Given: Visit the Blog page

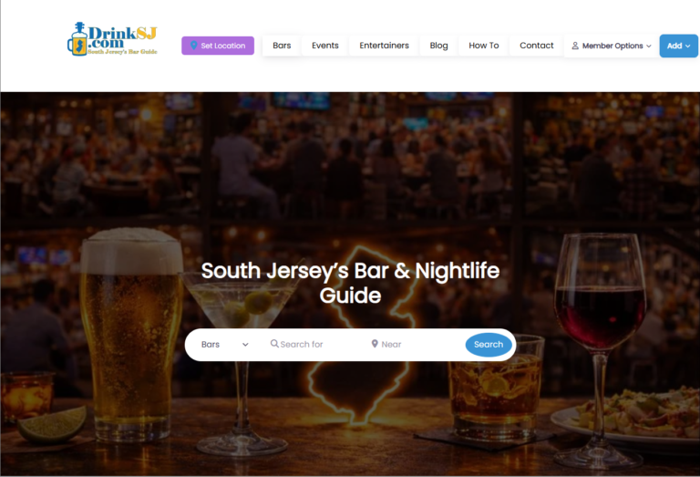Looking at the screenshot, I should pyautogui.click(x=438, y=45).
